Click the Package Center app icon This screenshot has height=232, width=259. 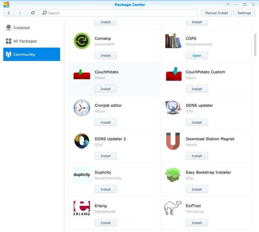coord(6,5)
